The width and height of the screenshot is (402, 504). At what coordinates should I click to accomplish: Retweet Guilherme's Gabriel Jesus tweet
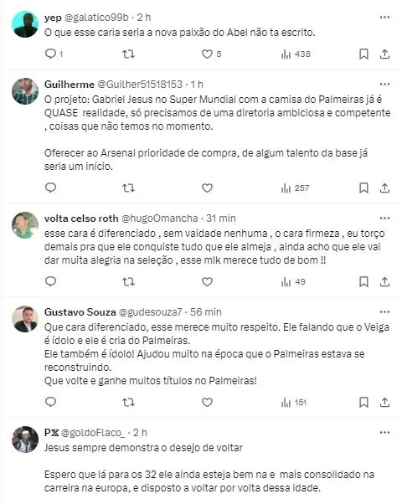pyautogui.click(x=128, y=188)
